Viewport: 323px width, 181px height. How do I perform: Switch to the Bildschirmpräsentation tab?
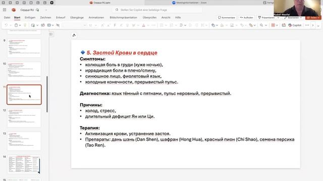pos(123,18)
